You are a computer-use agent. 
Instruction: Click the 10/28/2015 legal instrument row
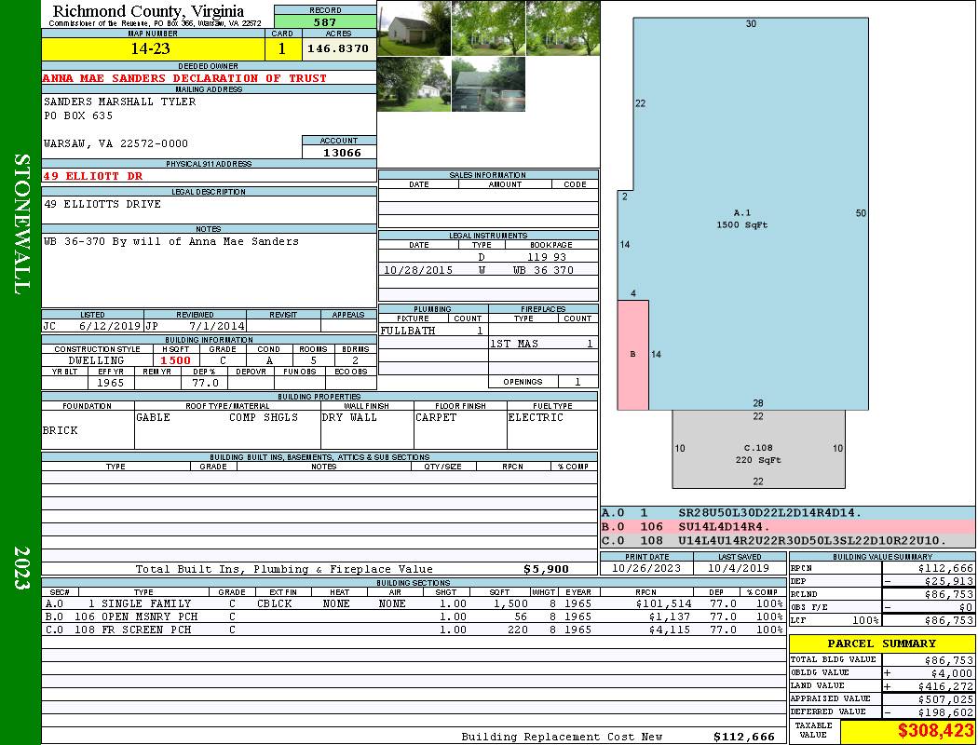point(487,270)
